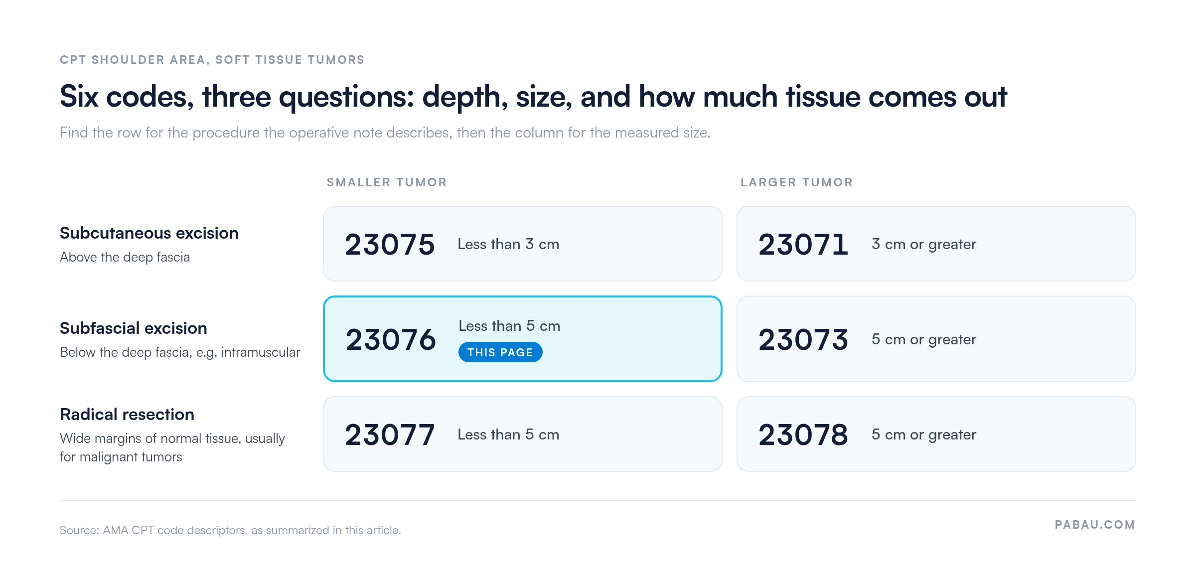Click the Six codes, three questions headline
Viewport: 1196px width, 585px height.
(x=533, y=97)
